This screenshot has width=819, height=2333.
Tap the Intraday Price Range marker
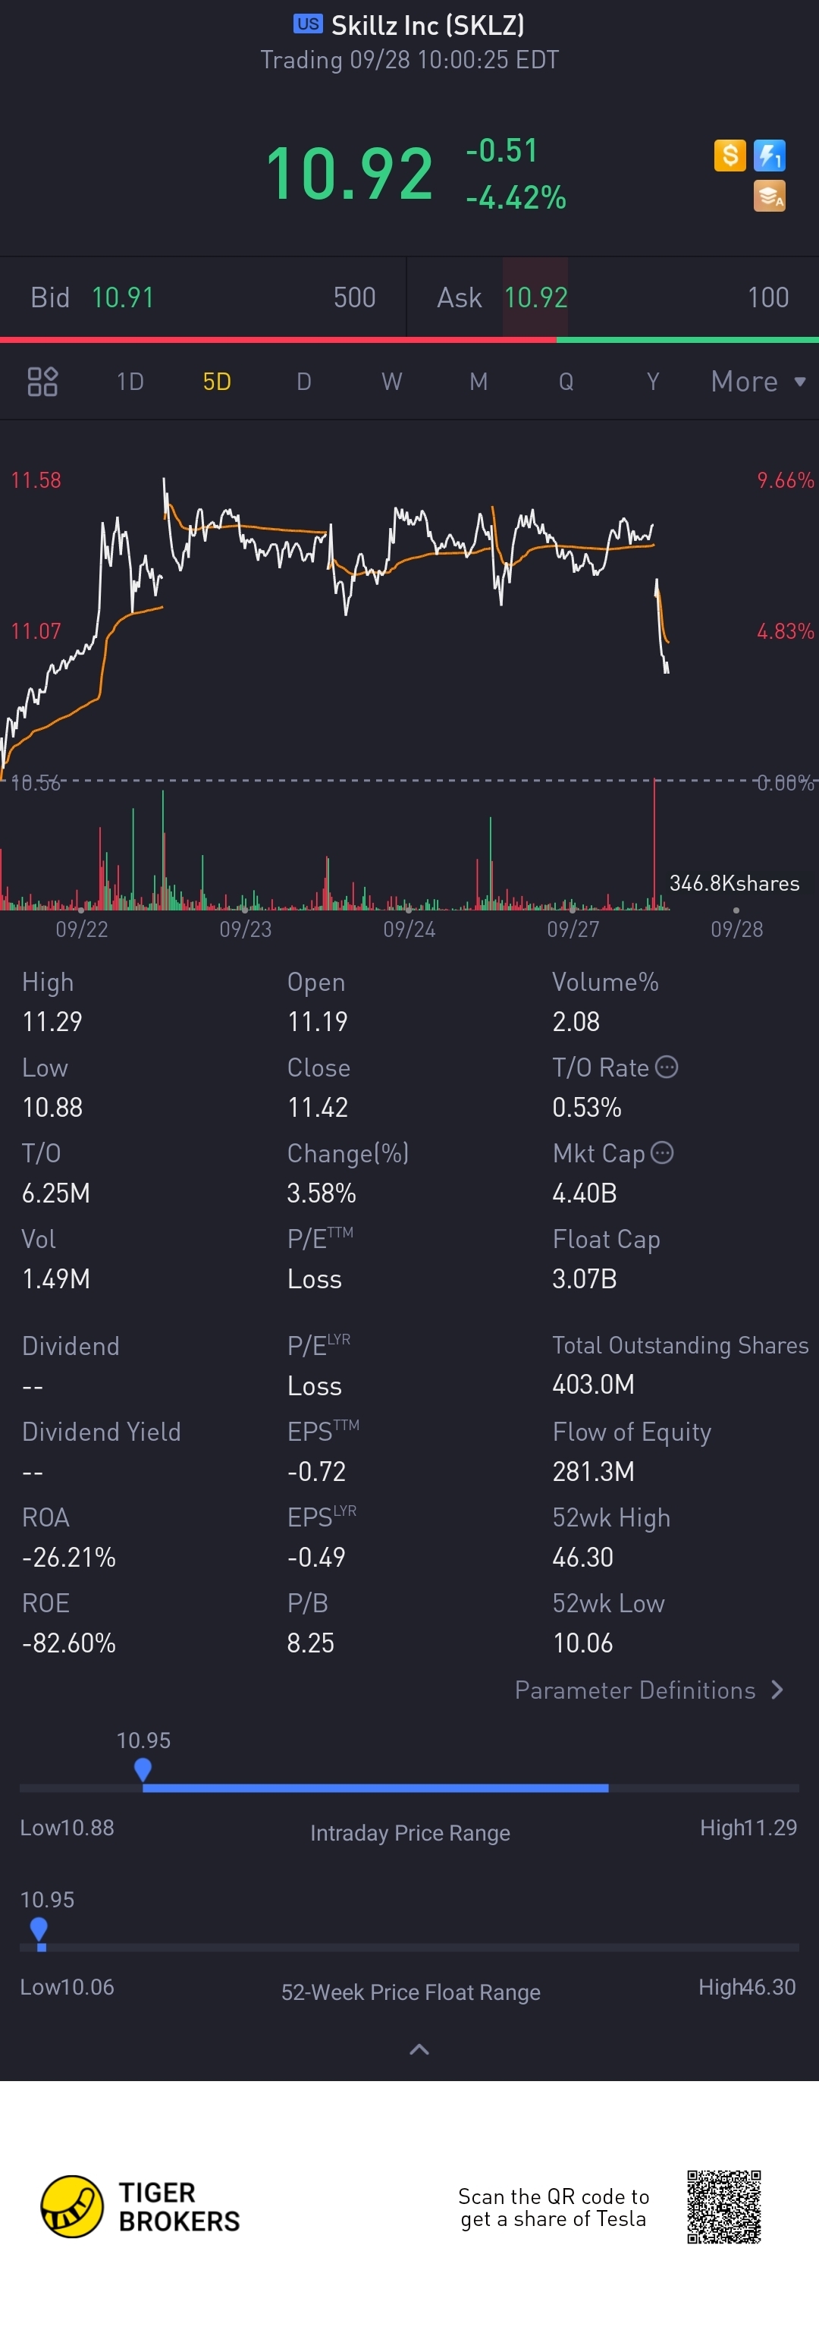click(143, 1770)
